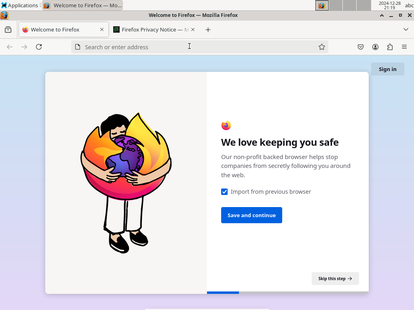Open the Save to Pocket icon
Image resolution: width=414 pixels, height=310 pixels.
(361, 47)
